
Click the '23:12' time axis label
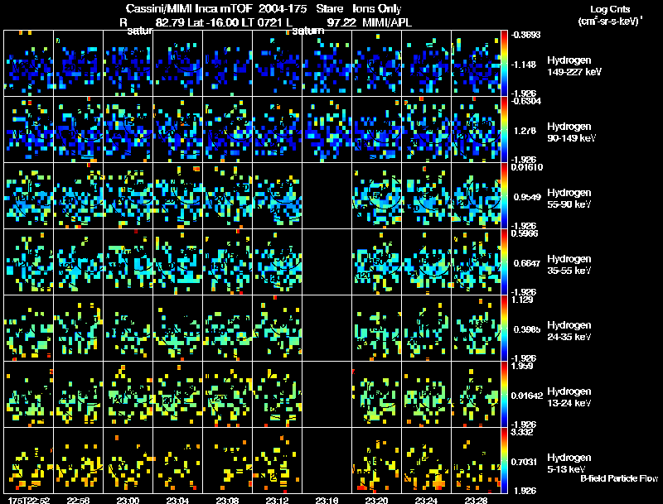click(x=277, y=500)
